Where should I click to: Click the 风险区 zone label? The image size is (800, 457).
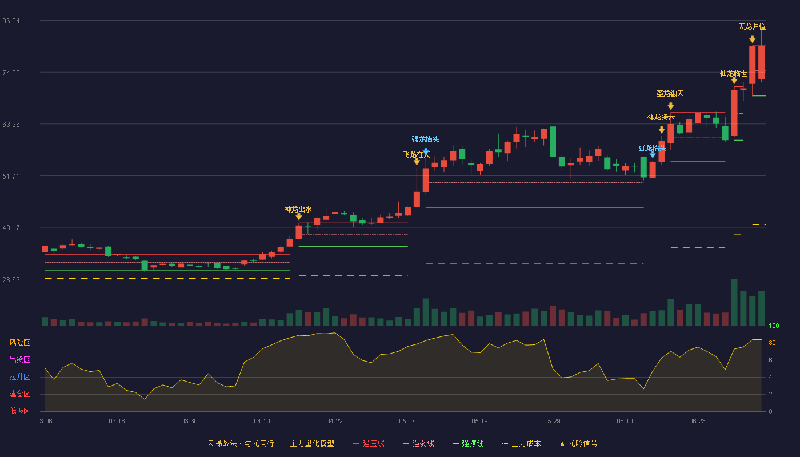click(x=19, y=343)
